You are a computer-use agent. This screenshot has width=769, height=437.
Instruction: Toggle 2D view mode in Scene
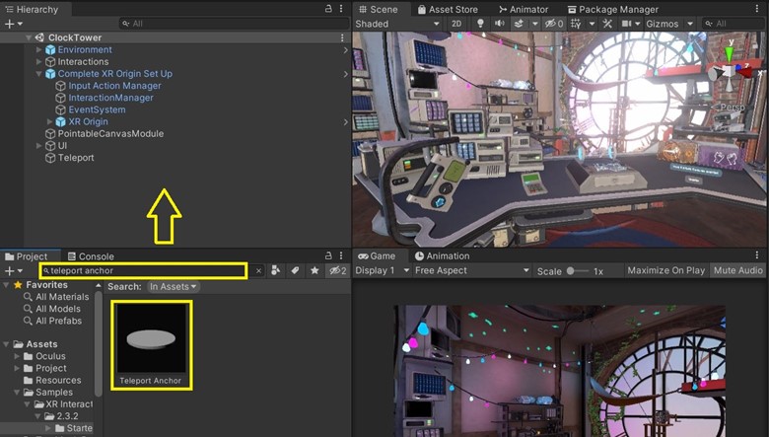click(456, 24)
